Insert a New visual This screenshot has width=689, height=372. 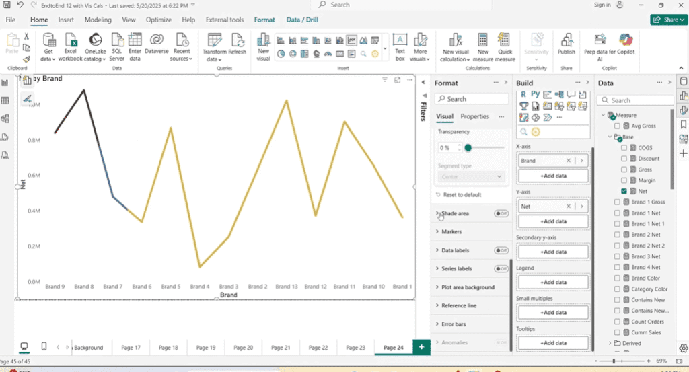click(263, 47)
